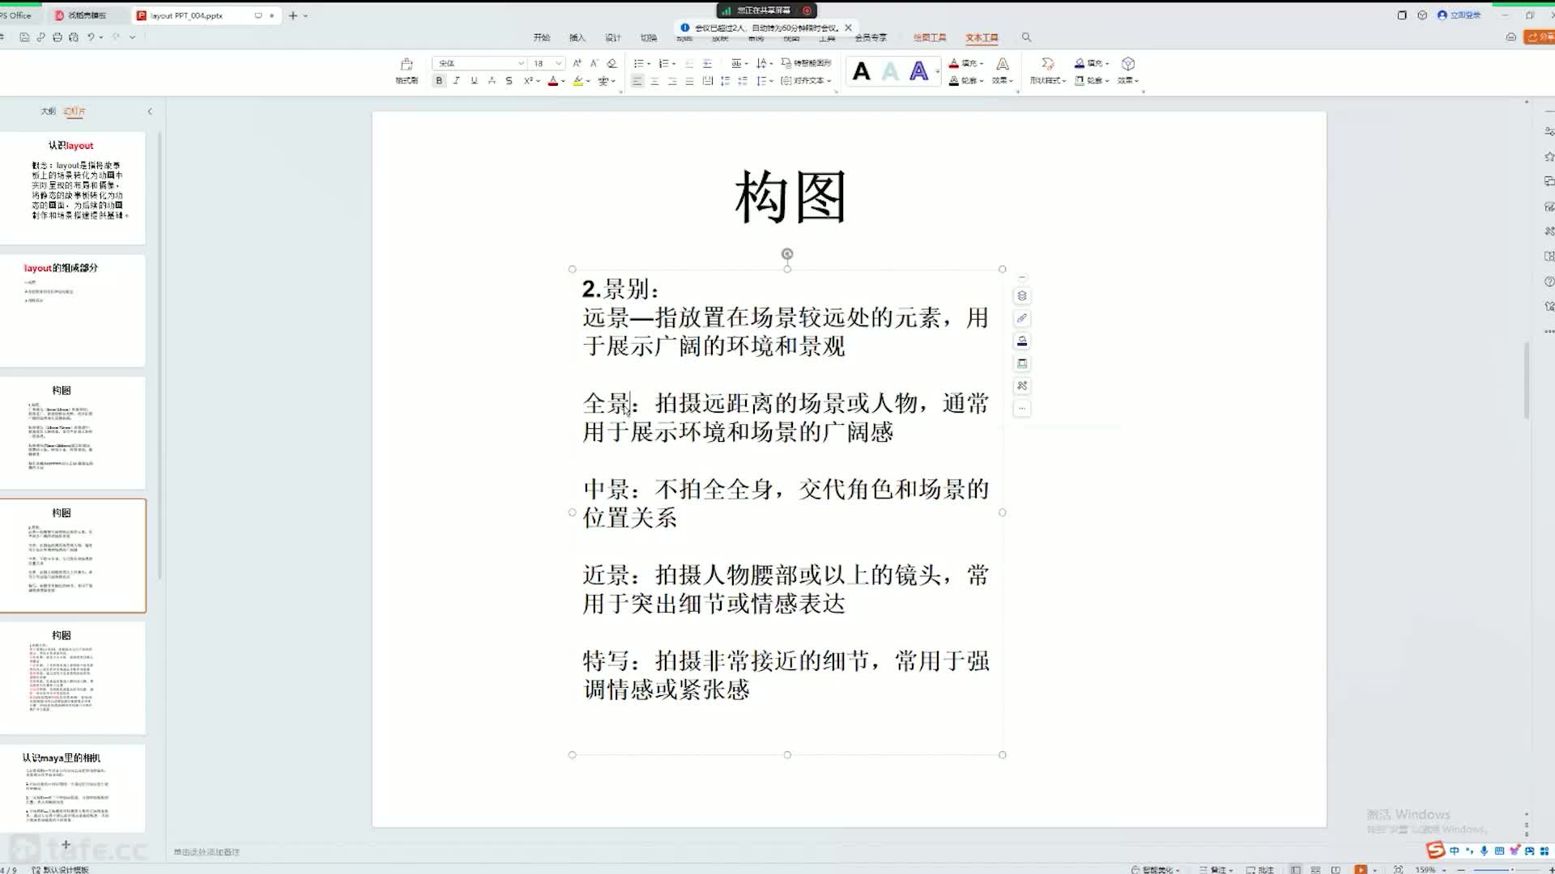Image resolution: width=1555 pixels, height=874 pixels.
Task: Select center align paragraph button
Action: click(654, 81)
